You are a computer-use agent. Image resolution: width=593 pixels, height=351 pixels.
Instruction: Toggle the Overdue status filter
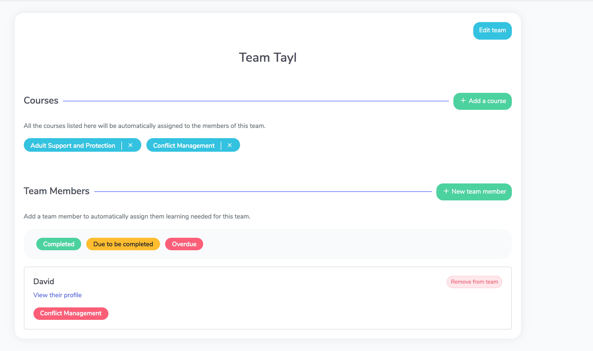click(184, 244)
